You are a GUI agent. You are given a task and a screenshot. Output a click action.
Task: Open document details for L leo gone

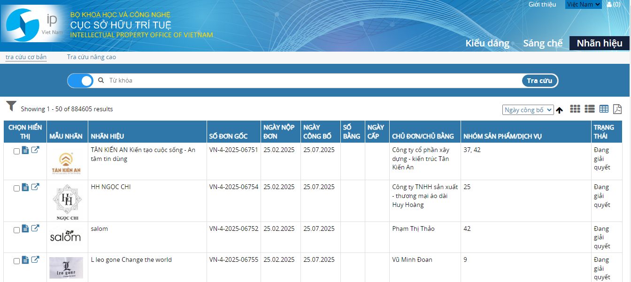click(x=25, y=259)
